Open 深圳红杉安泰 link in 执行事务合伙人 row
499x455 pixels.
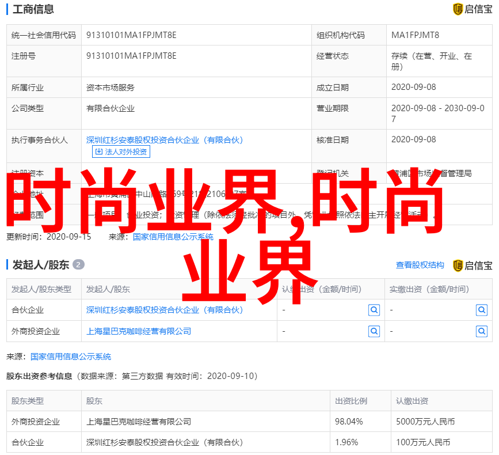(x=165, y=140)
